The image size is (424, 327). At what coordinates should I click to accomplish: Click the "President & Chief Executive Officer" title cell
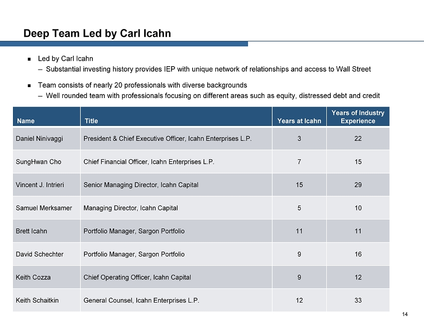pyautogui.click(x=167, y=138)
